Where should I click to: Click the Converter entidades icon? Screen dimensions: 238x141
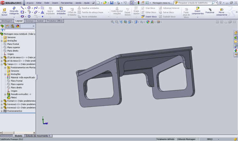pyautogui.click(x=61, y=11)
